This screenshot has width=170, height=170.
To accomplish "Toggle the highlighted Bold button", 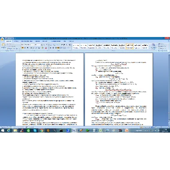I will pos(23,48).
